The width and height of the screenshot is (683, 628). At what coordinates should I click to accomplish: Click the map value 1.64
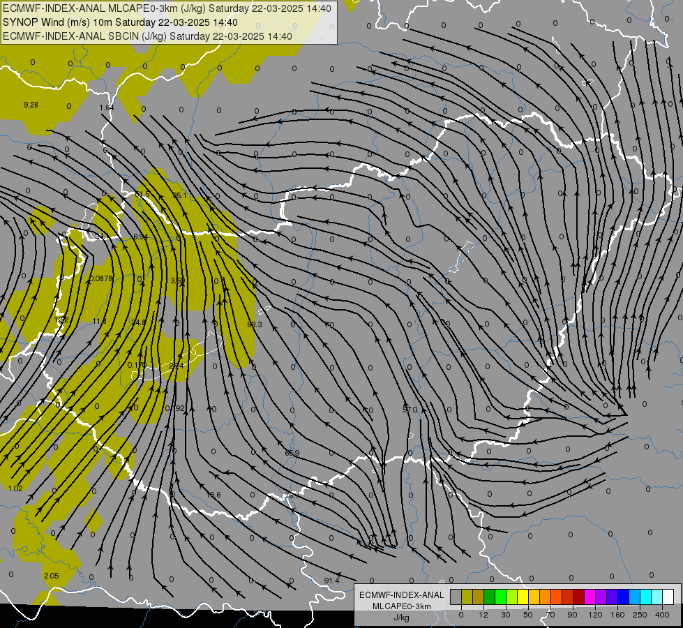coord(106,107)
